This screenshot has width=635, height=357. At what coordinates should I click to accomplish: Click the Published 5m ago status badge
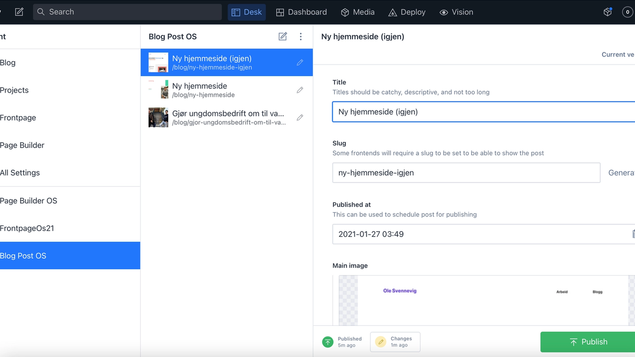[x=342, y=342]
